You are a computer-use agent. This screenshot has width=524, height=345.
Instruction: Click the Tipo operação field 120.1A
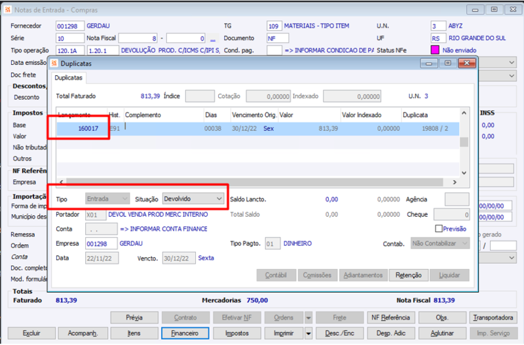click(x=70, y=50)
